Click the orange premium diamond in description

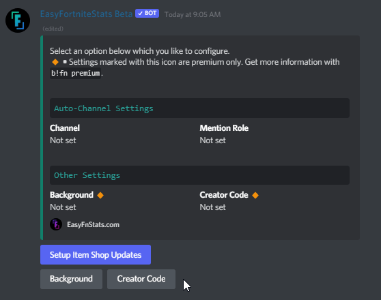point(55,62)
